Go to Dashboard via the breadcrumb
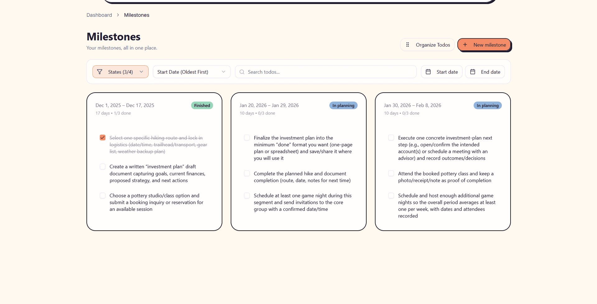The width and height of the screenshot is (597, 304). pos(99,15)
